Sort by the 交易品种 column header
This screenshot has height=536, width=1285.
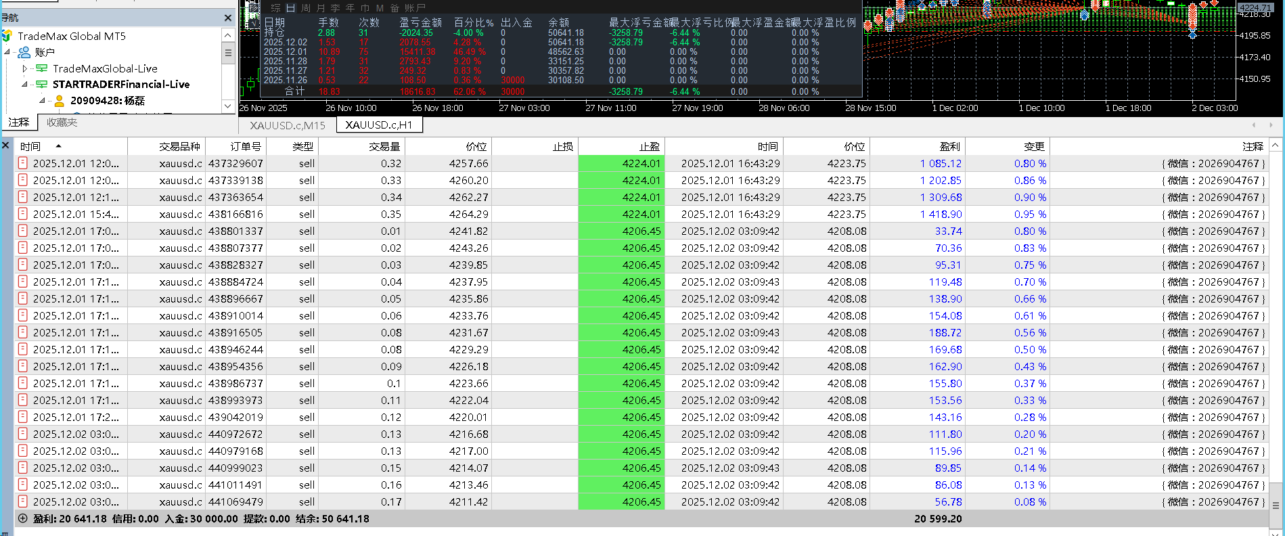tap(166, 146)
